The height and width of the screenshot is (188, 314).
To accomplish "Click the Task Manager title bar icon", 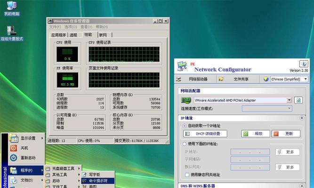I will click(50, 21).
